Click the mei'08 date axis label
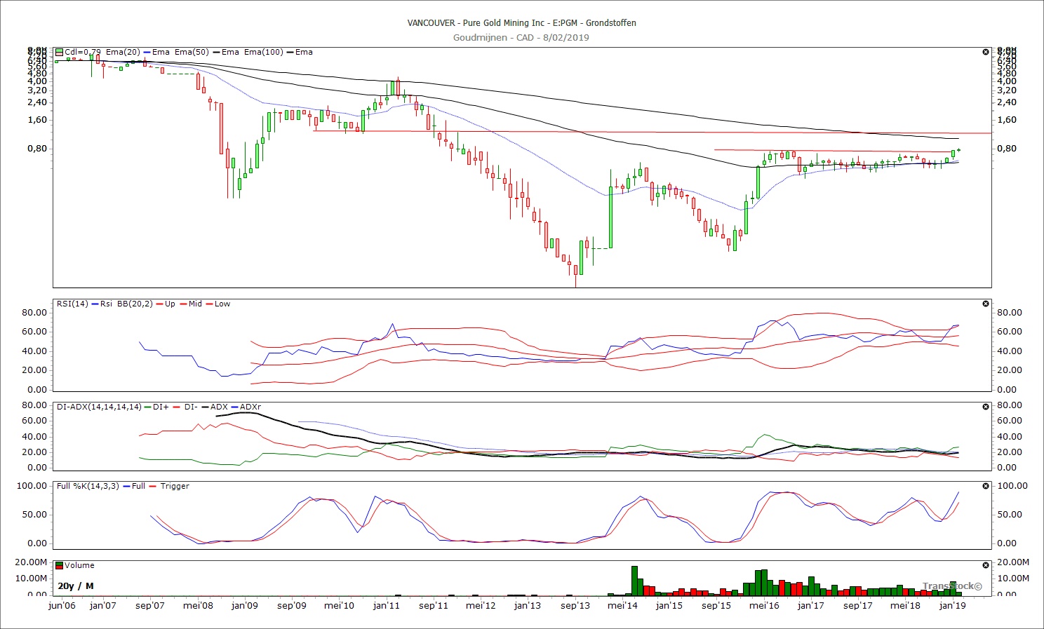This screenshot has width=1044, height=629. click(x=198, y=605)
